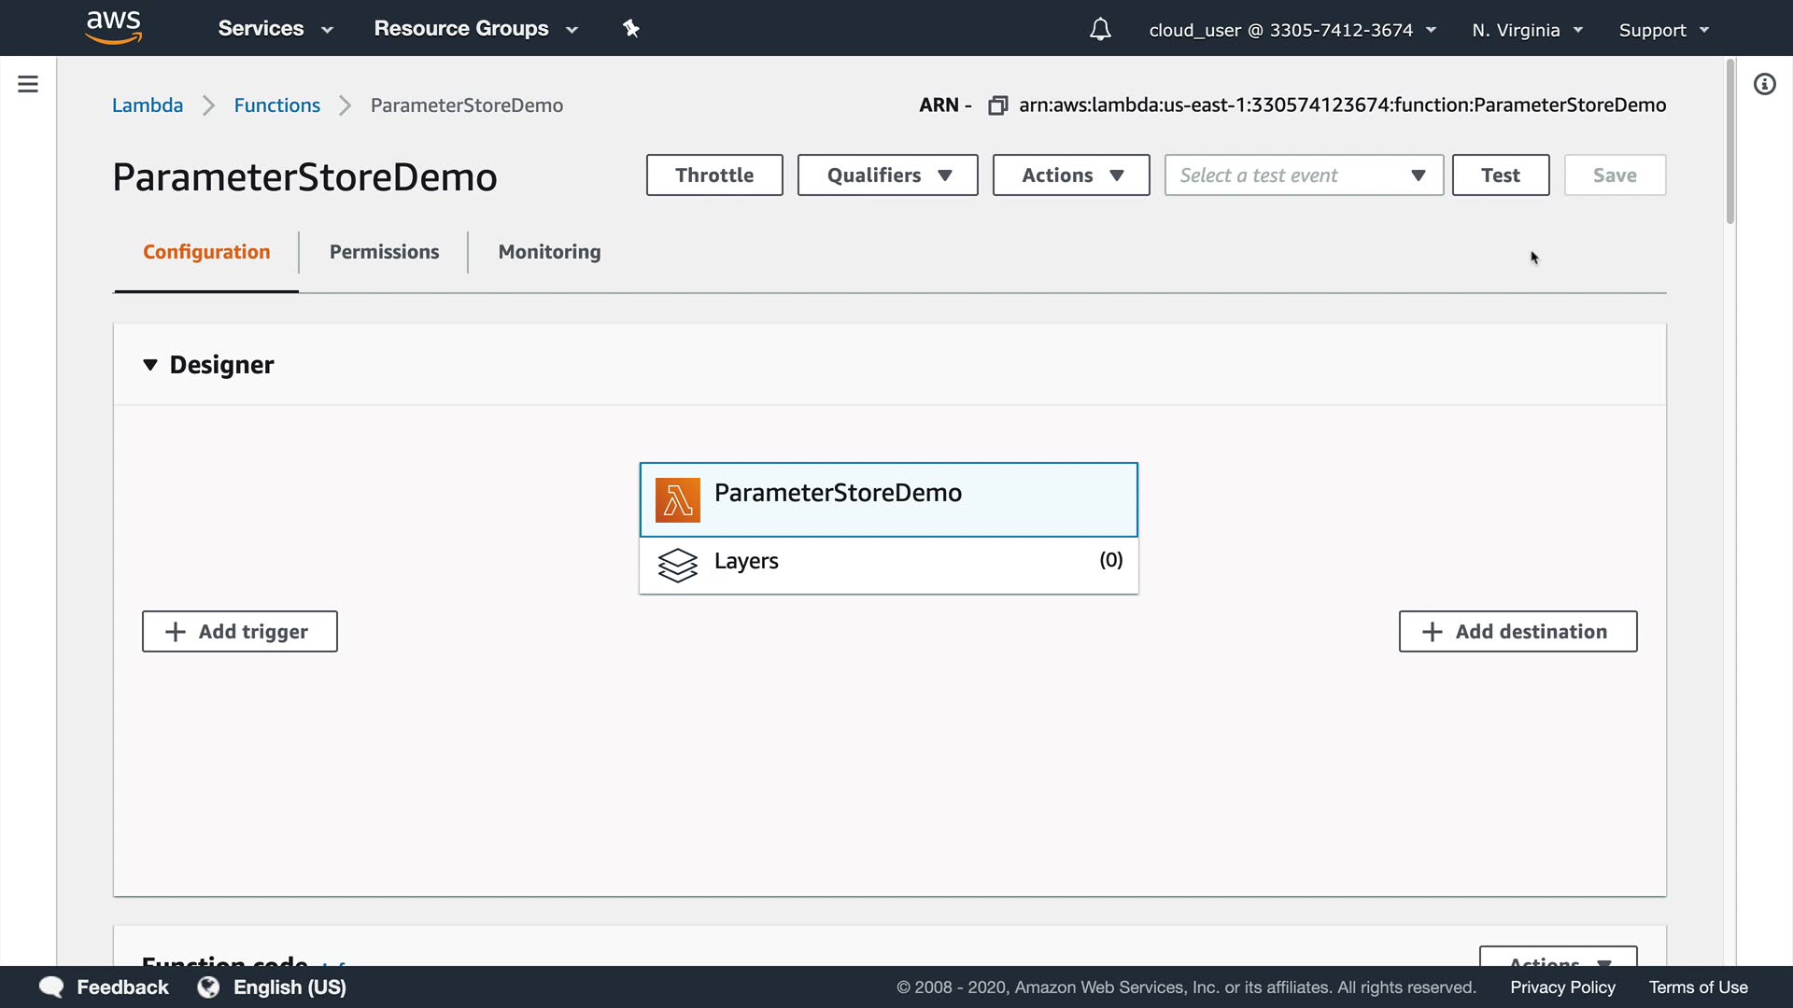The height and width of the screenshot is (1008, 1793).
Task: Switch to the Monitoring tab
Action: tap(549, 252)
